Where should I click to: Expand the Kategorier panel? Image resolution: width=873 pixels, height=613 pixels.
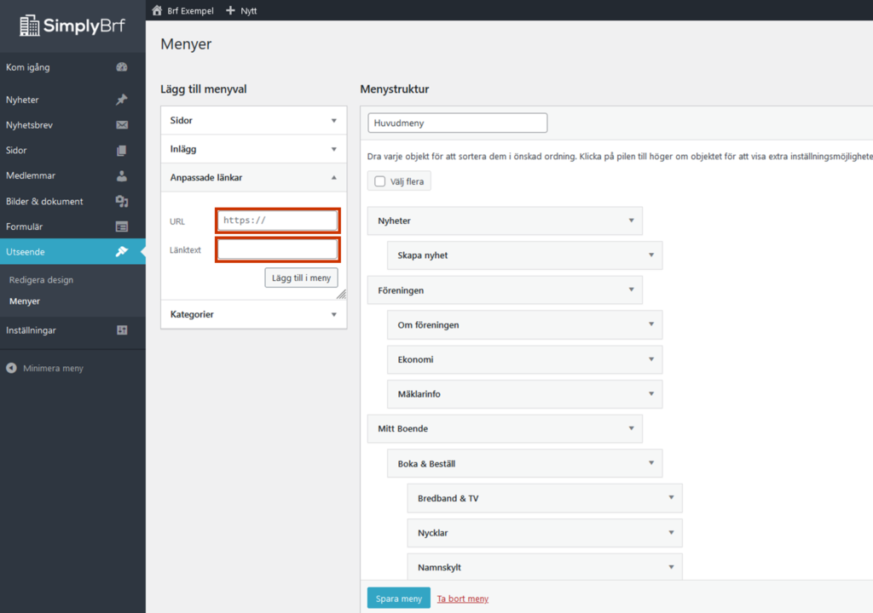tap(334, 314)
